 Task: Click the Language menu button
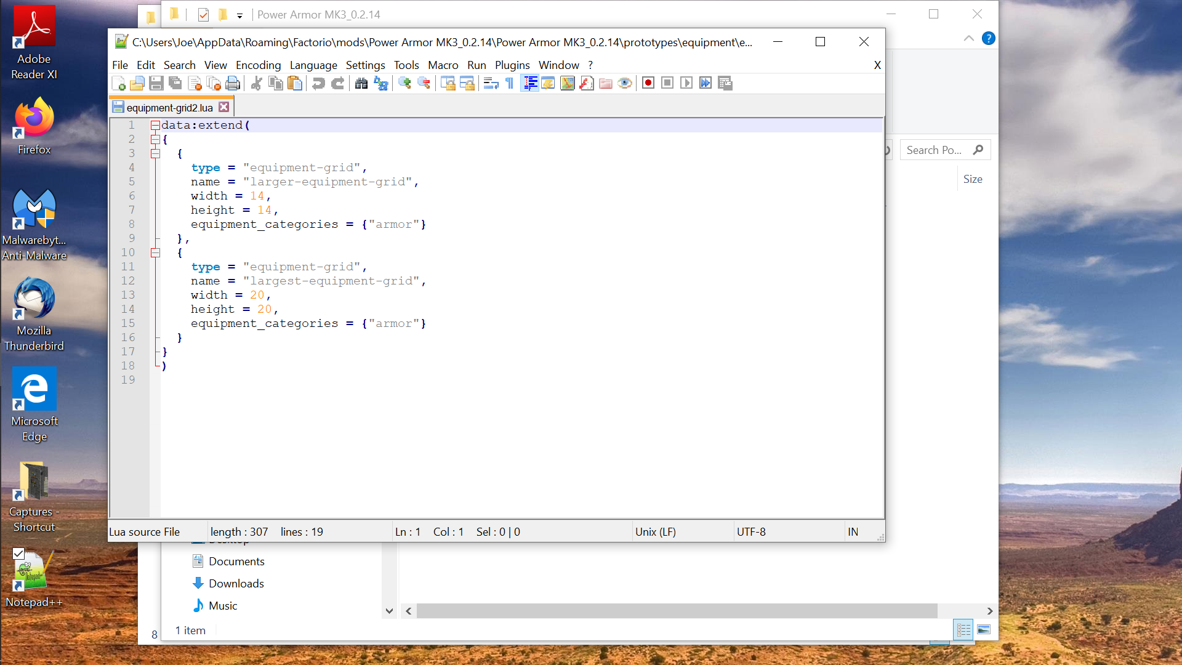313,64
